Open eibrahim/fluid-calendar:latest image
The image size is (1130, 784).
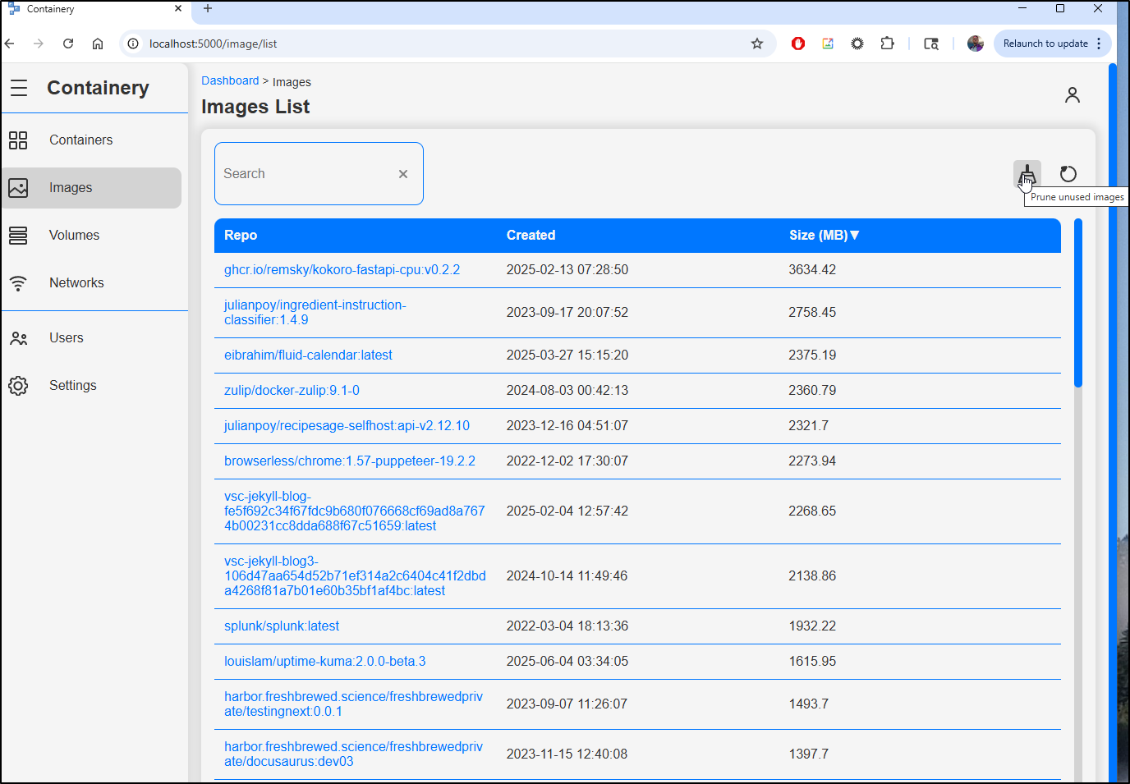[308, 355]
